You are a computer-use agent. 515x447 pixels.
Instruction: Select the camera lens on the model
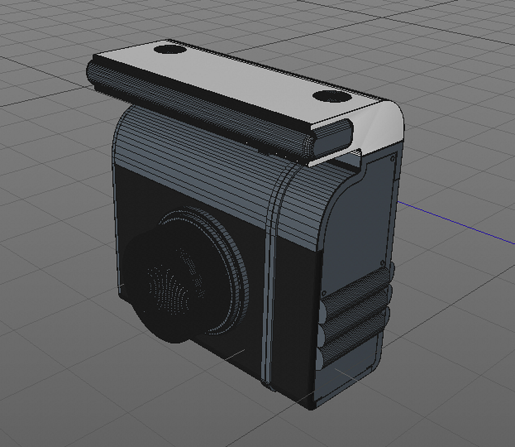tap(184, 275)
